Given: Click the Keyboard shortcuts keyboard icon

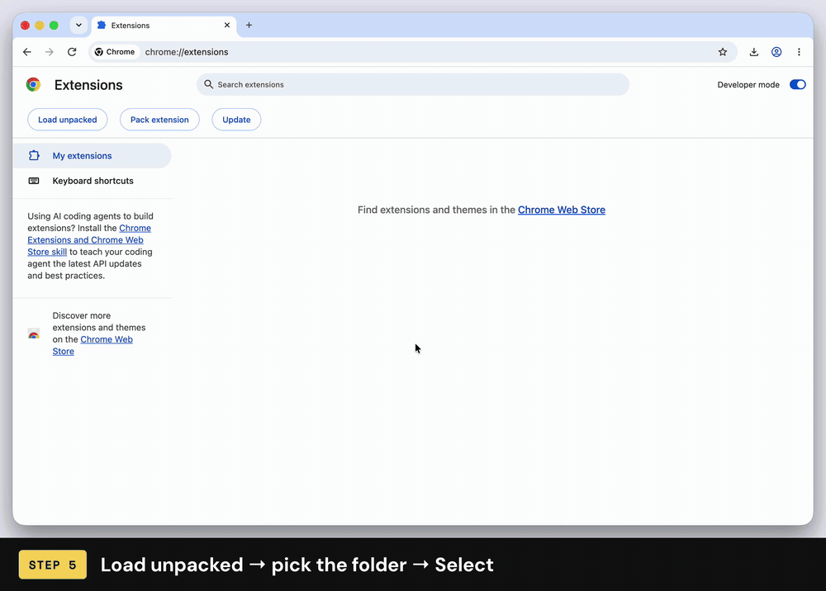Looking at the screenshot, I should click(34, 181).
